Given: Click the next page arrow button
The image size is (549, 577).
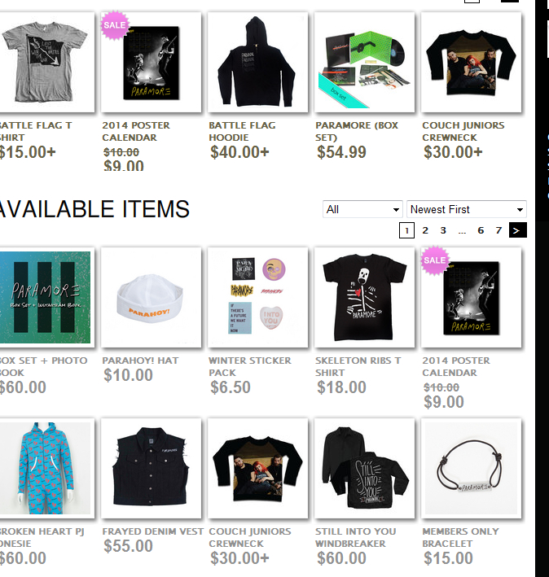Looking at the screenshot, I should click(518, 230).
